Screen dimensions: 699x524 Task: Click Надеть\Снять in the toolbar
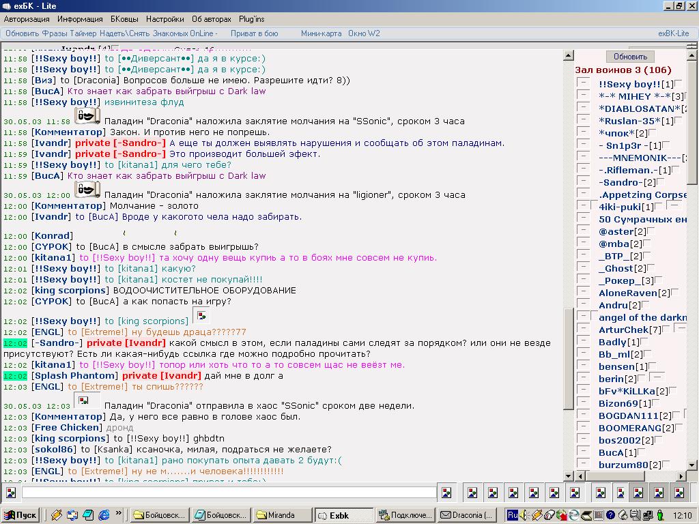125,33
